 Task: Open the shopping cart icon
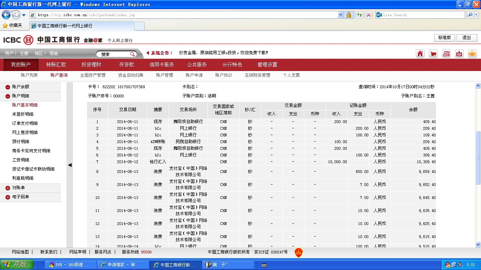point(433,53)
